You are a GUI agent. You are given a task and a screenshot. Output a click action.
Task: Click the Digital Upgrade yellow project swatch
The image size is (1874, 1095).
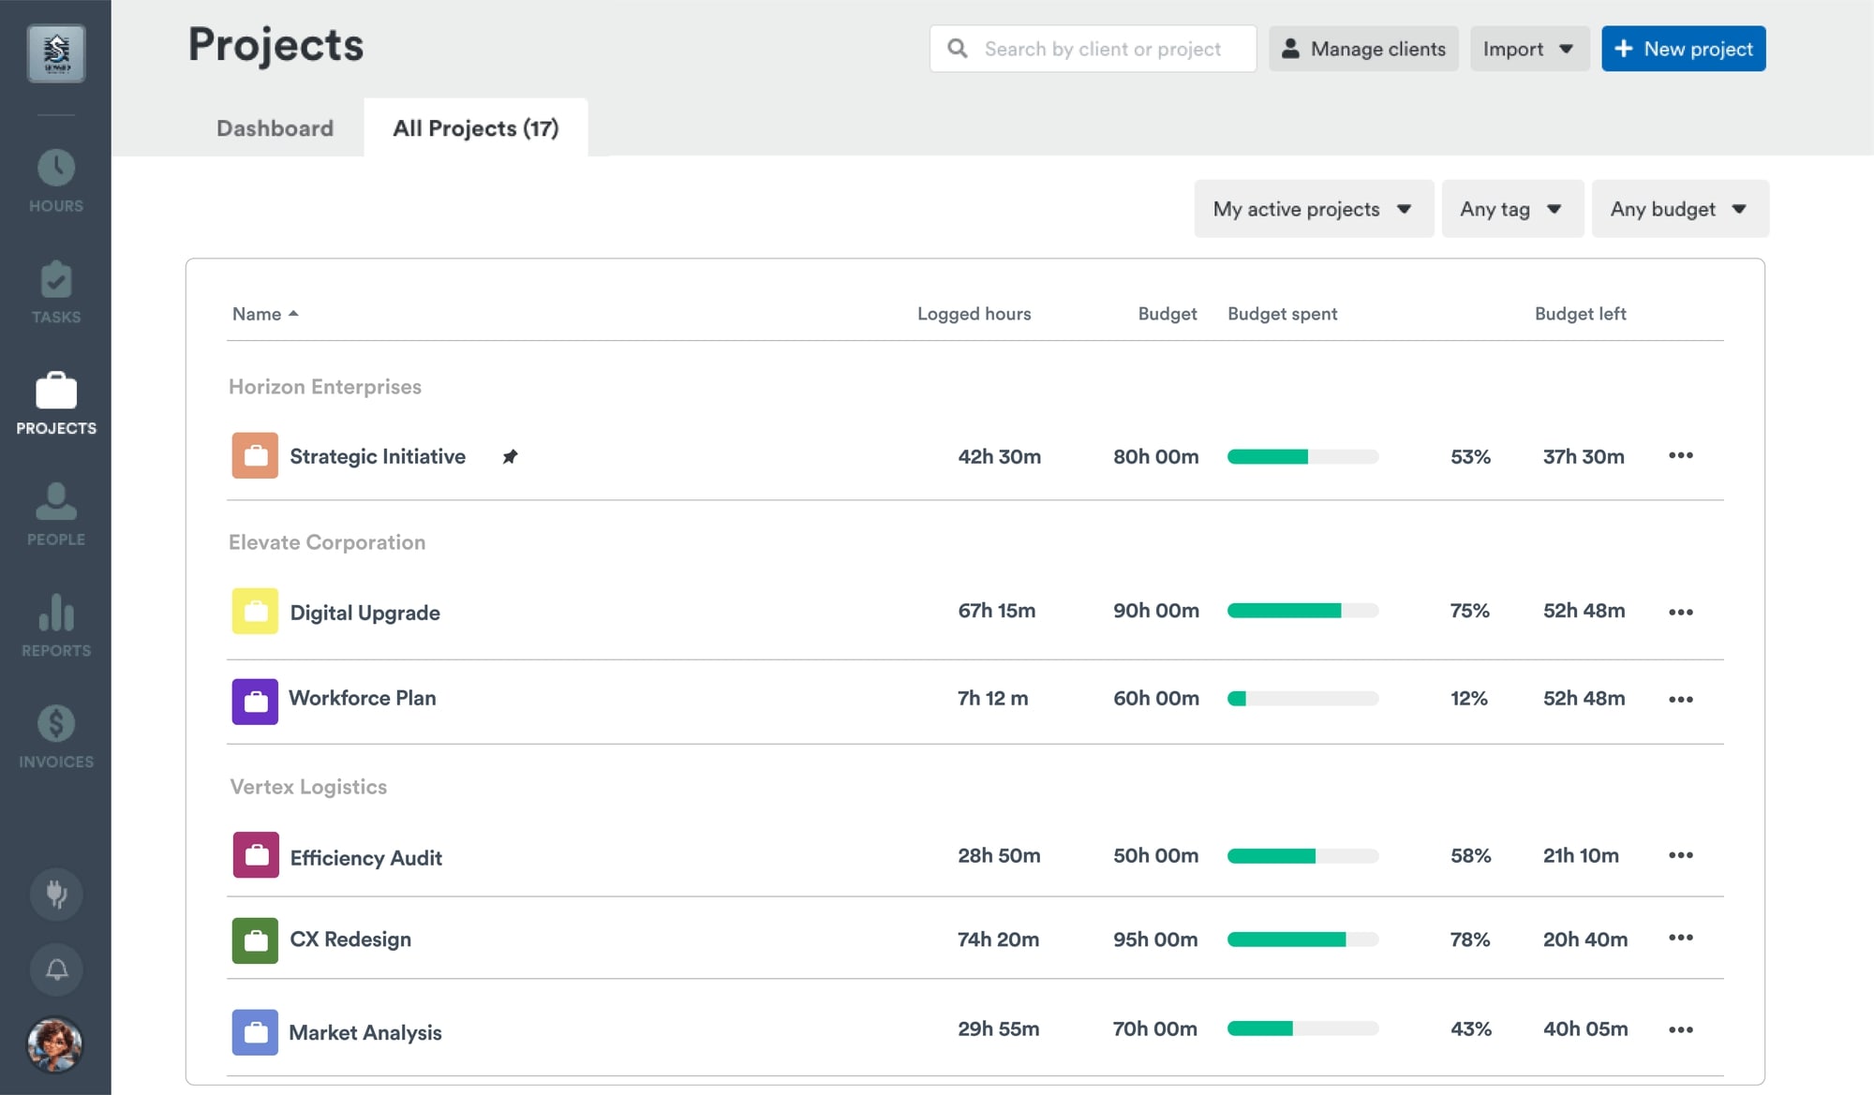pyautogui.click(x=255, y=611)
